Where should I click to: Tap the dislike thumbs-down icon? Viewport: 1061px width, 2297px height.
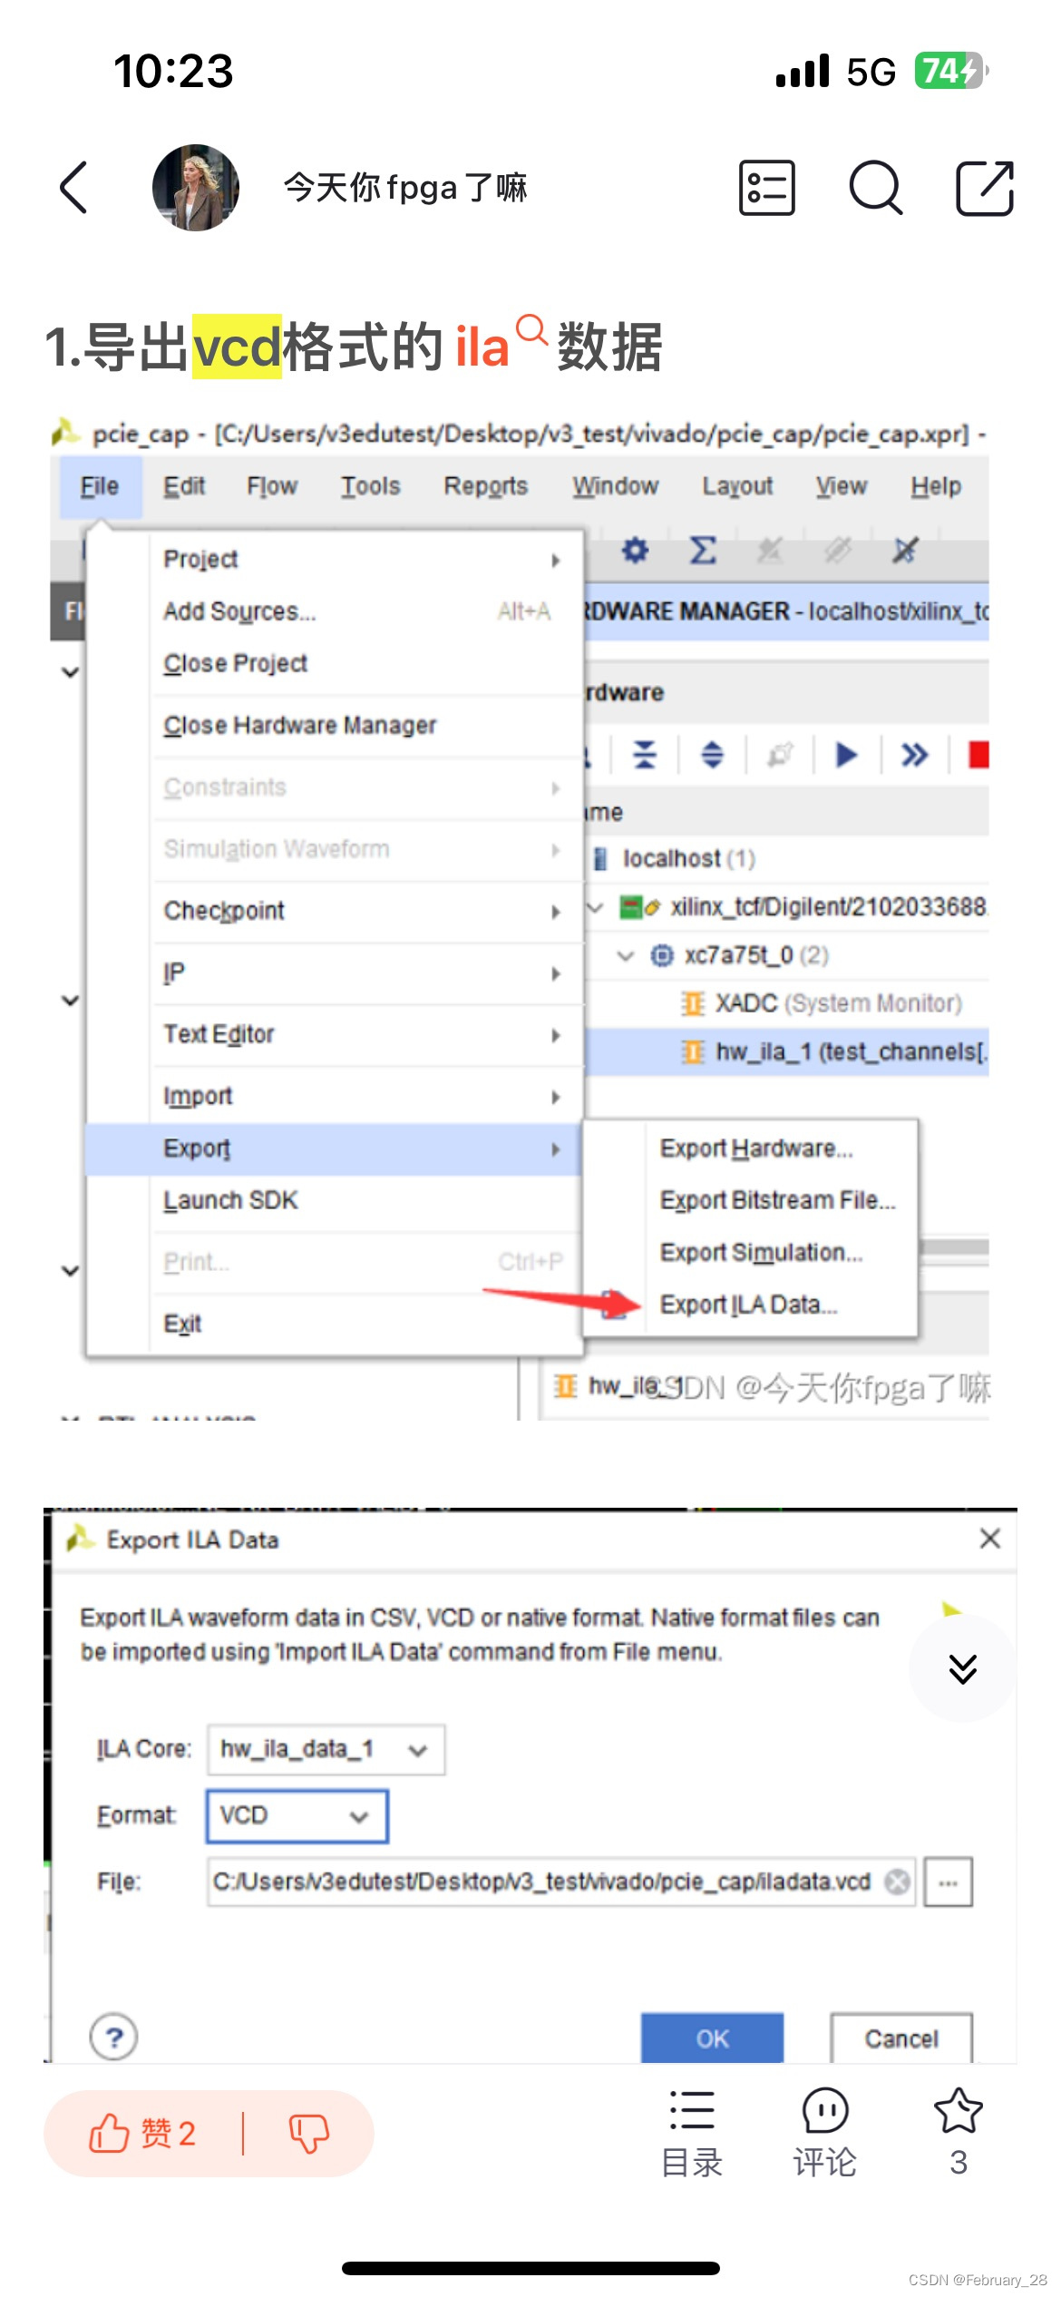click(x=308, y=2133)
